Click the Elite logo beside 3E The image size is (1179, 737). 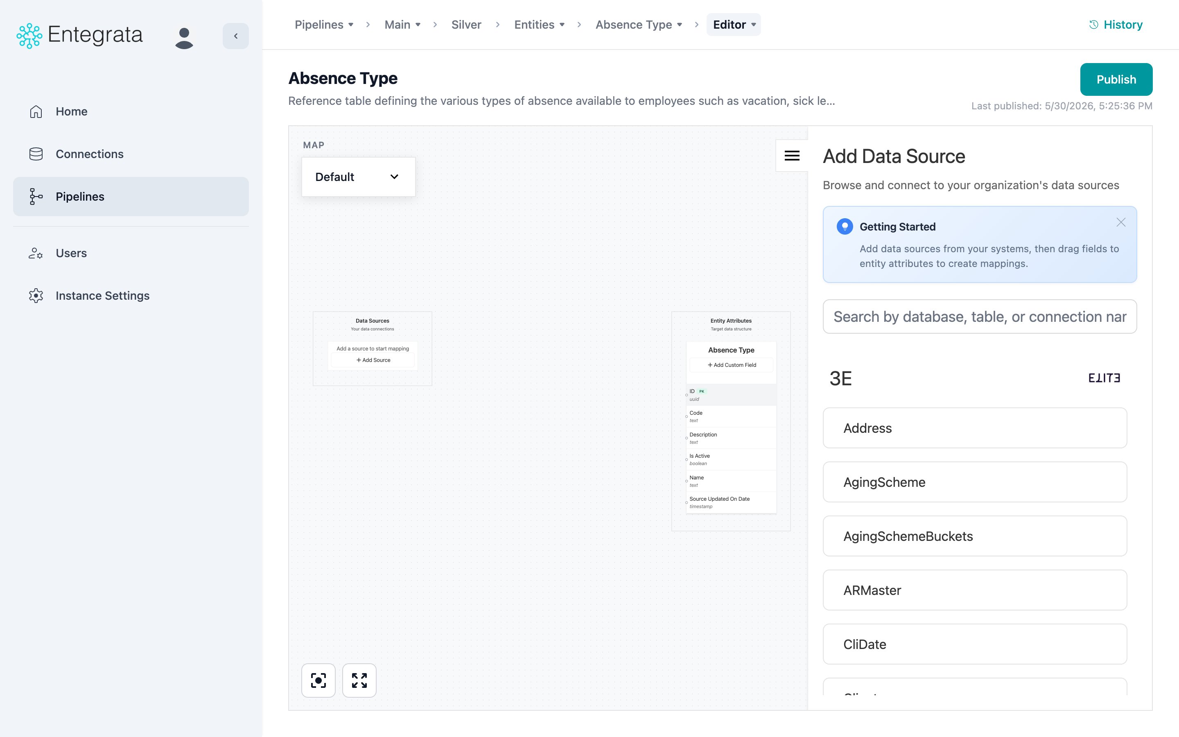(x=1104, y=378)
